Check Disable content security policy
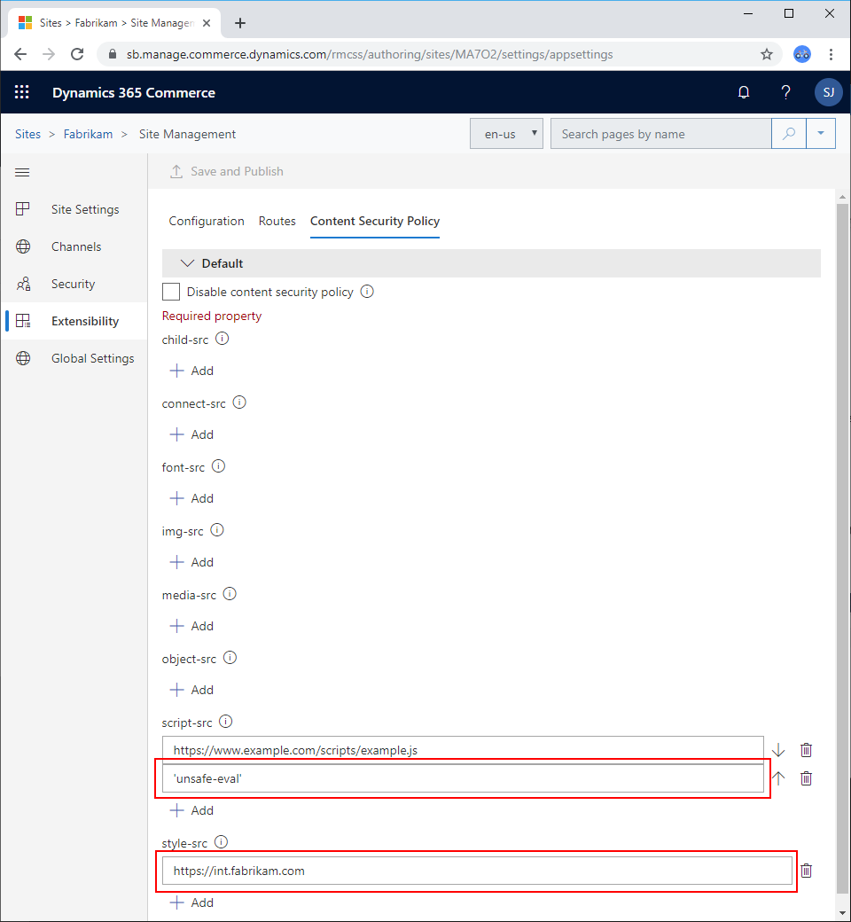Viewport: 851px width, 922px height. point(171,292)
